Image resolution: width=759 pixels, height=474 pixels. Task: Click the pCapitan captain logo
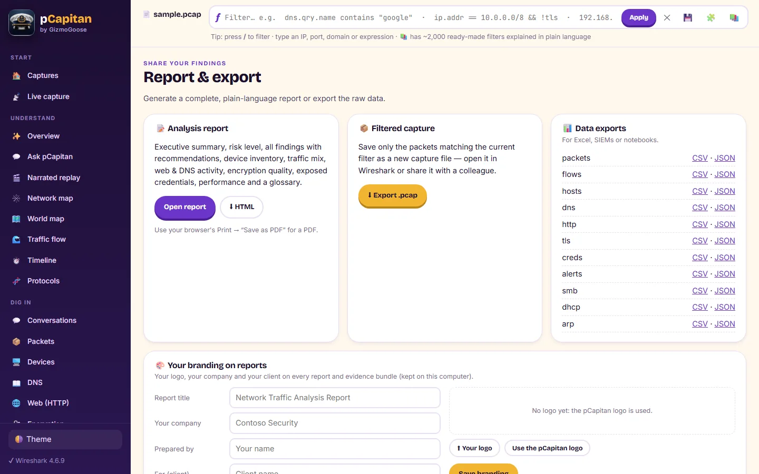pyautogui.click(x=22, y=23)
